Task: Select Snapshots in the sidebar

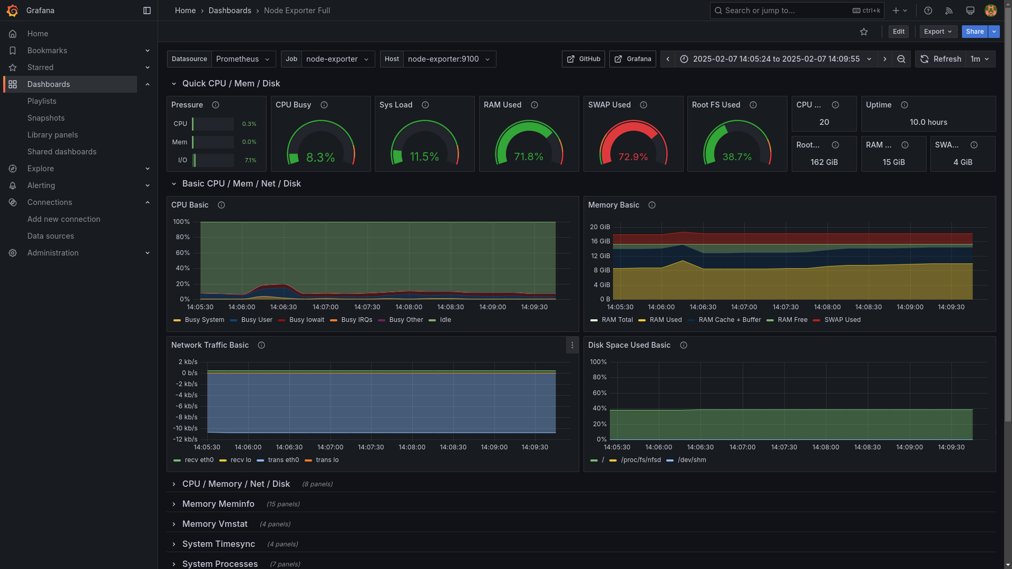Action: point(46,118)
